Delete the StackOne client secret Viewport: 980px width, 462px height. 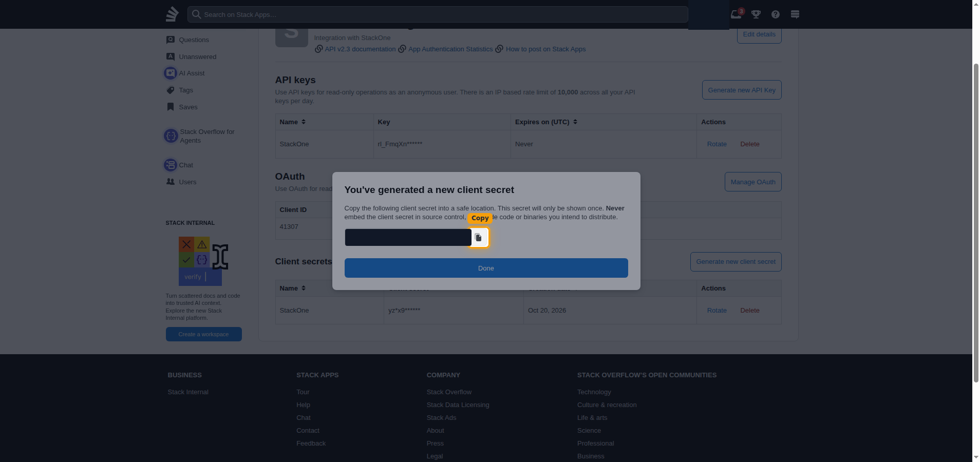pos(749,310)
